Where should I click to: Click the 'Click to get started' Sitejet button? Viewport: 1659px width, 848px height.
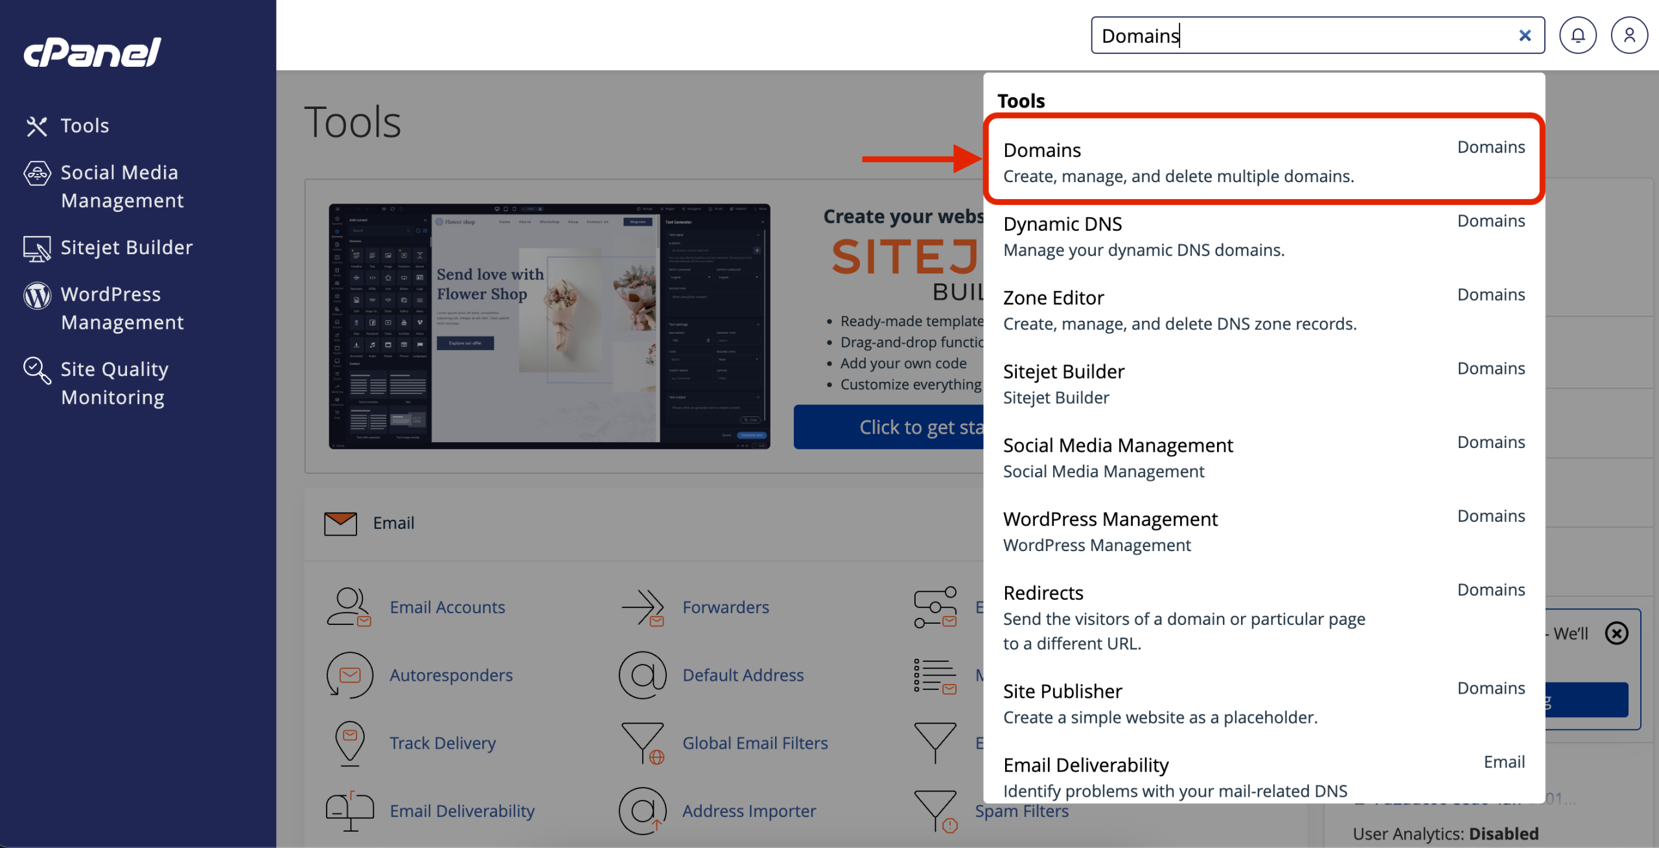tap(888, 427)
